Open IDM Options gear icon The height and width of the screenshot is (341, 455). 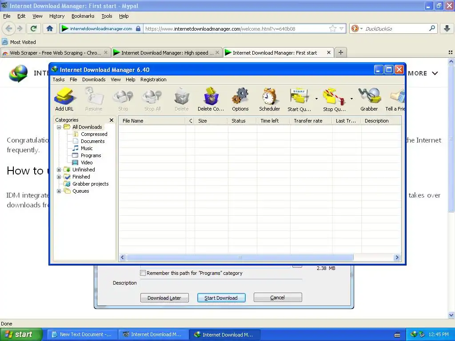(240, 99)
